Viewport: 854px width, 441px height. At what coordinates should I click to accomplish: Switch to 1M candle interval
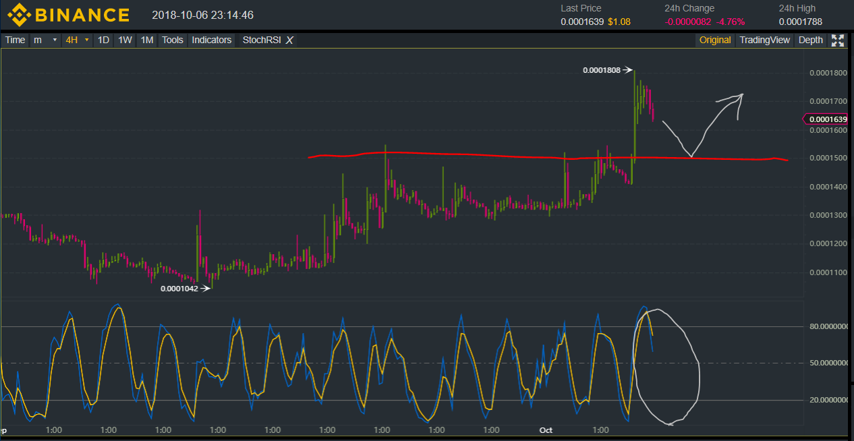146,40
